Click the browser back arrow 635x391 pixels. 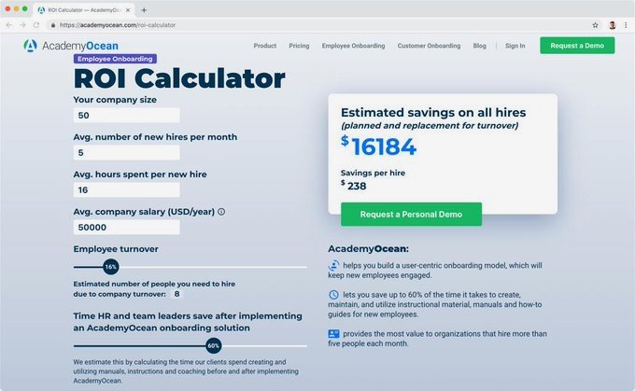(x=9, y=25)
